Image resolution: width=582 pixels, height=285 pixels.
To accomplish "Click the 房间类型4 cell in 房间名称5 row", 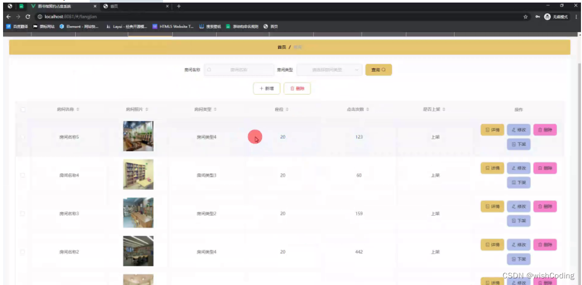I will (206, 137).
